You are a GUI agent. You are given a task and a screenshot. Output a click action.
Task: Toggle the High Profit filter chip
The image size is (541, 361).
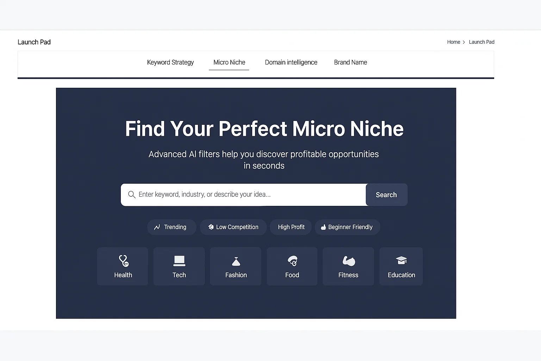coord(291,227)
